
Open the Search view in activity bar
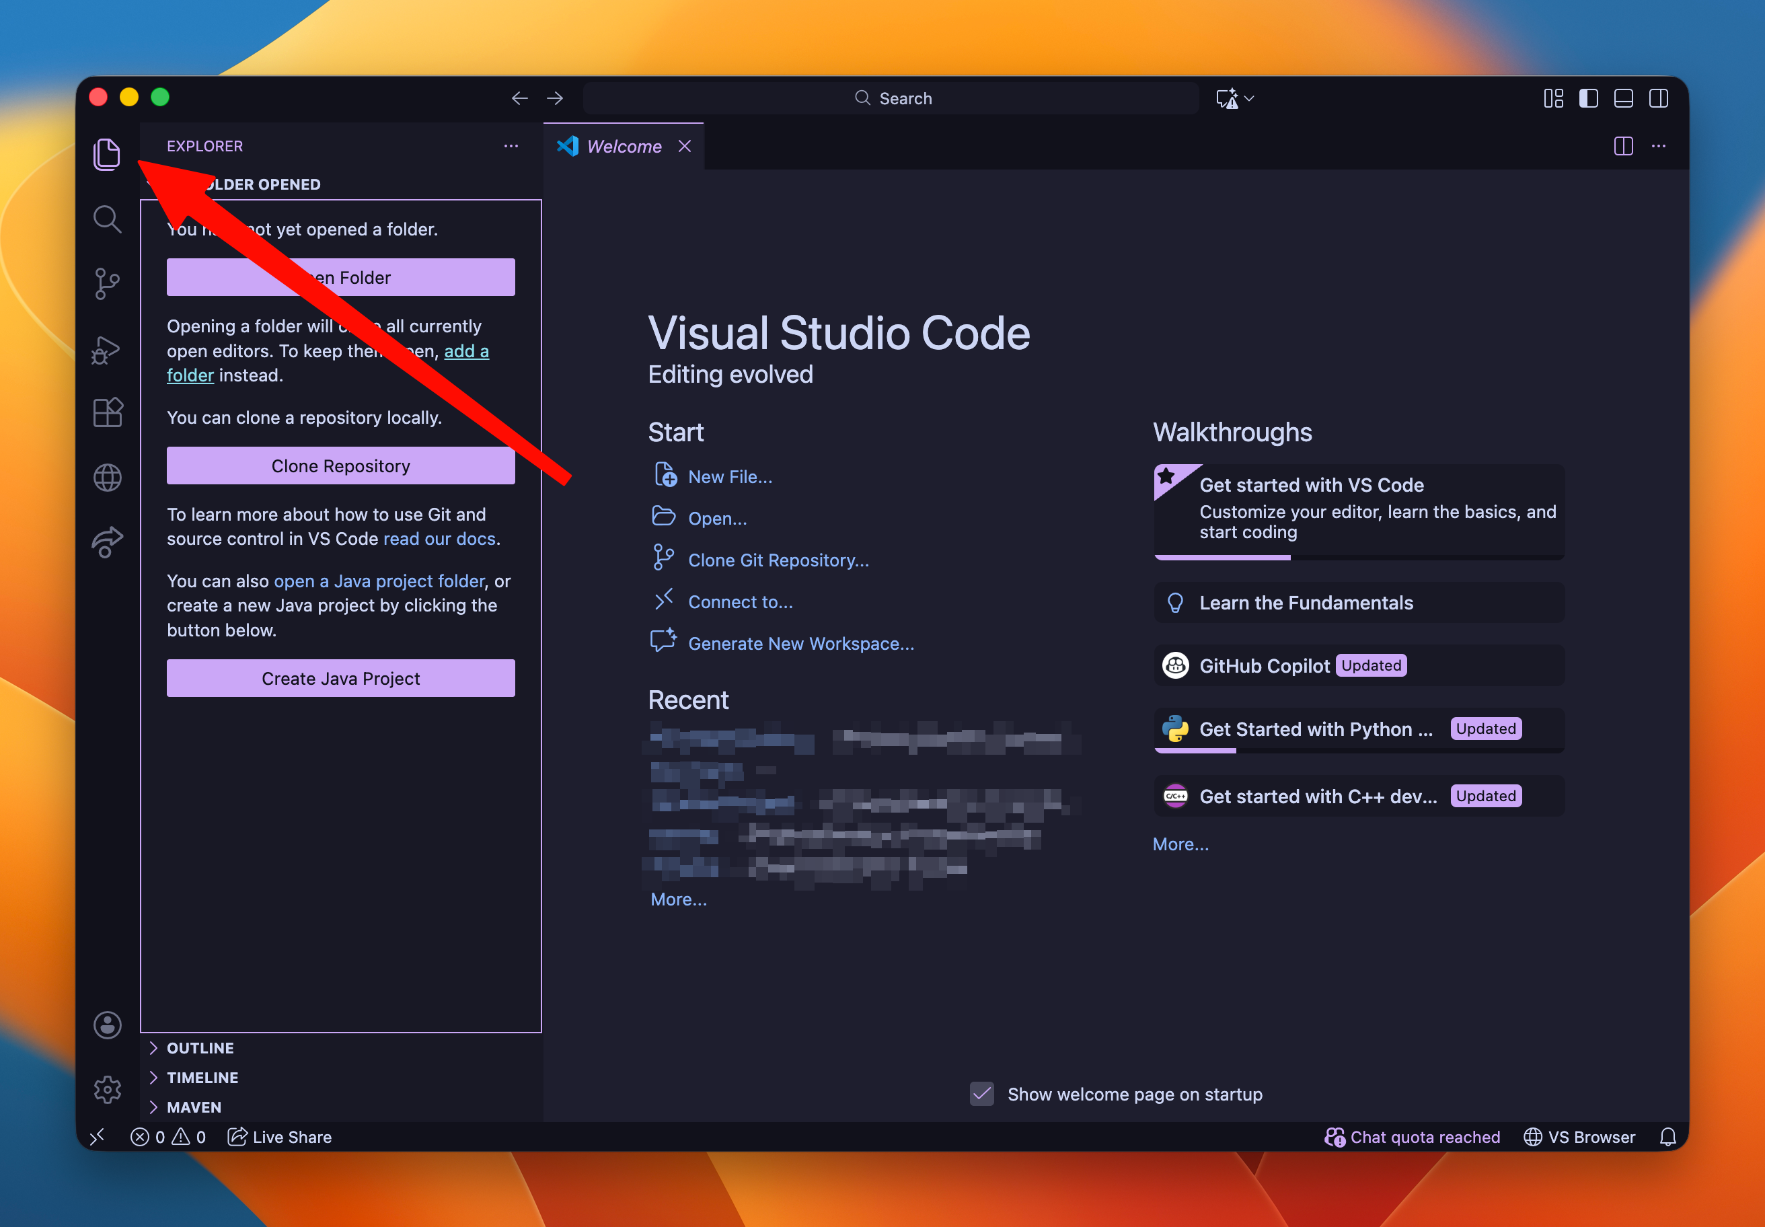[x=107, y=219]
